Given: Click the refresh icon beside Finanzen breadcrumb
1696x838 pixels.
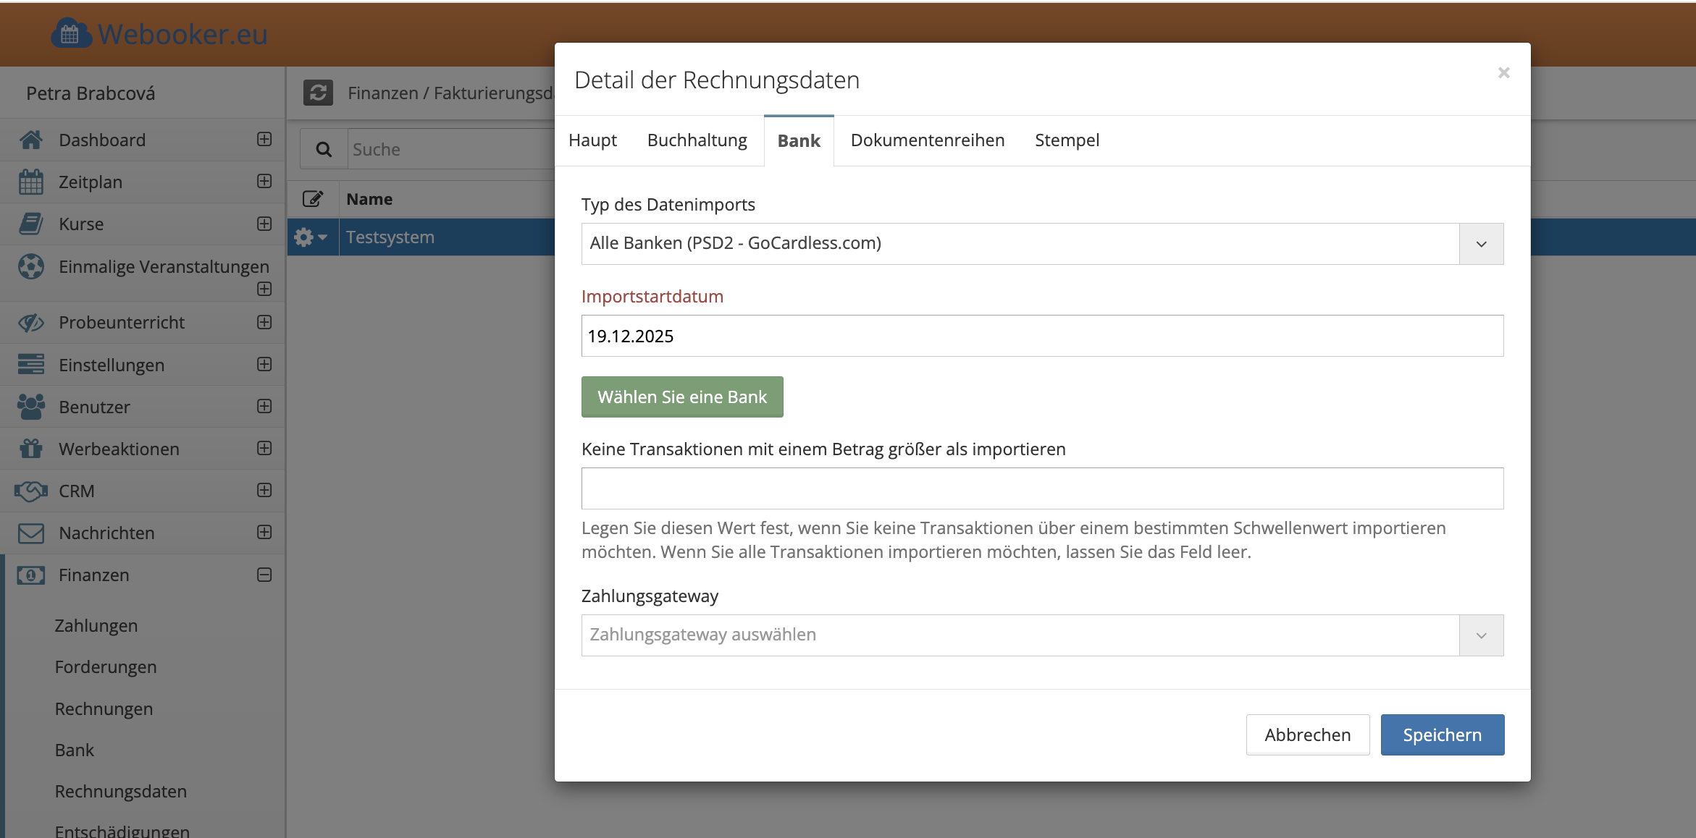Looking at the screenshot, I should [x=318, y=93].
